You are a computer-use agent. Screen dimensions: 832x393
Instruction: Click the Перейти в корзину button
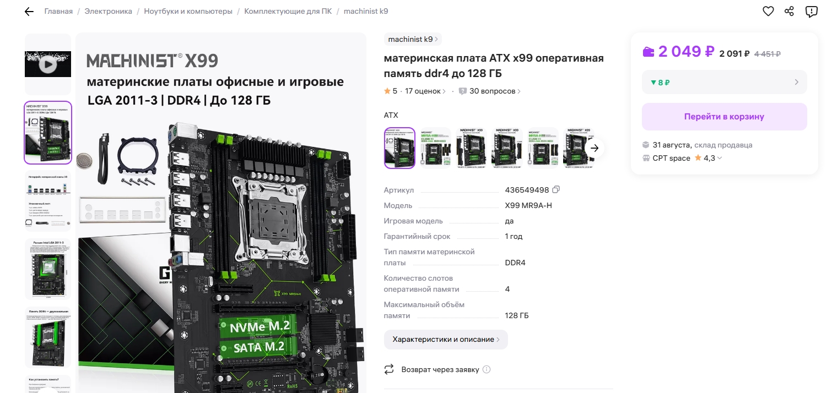725,117
